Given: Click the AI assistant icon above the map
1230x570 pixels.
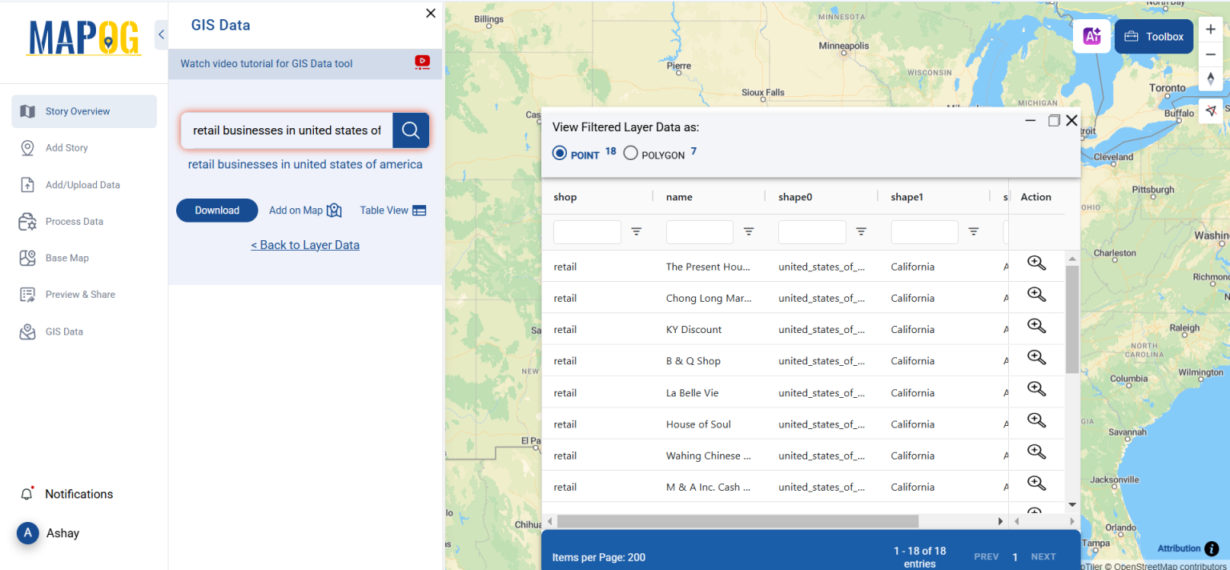Looking at the screenshot, I should (1091, 36).
